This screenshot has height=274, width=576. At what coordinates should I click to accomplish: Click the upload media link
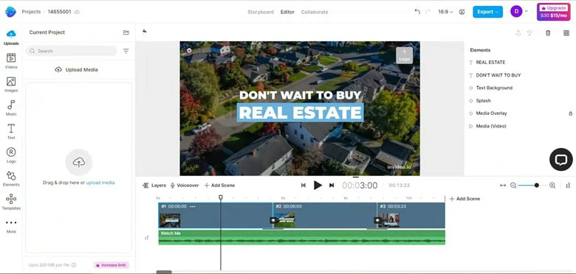click(x=100, y=183)
